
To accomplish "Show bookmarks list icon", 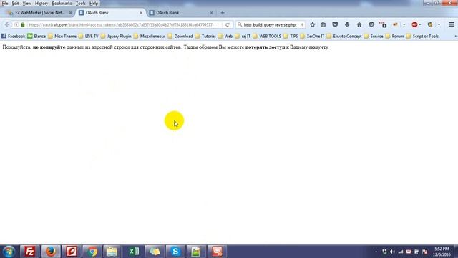I will tap(323, 24).
